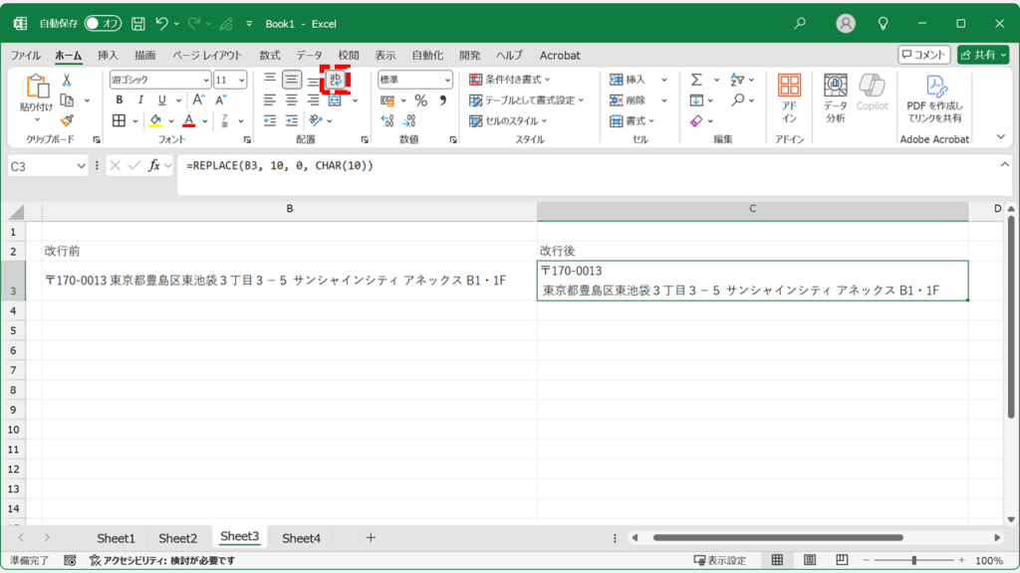Open 表示設定 in the status bar
The height and width of the screenshot is (573, 1020).
(720, 560)
